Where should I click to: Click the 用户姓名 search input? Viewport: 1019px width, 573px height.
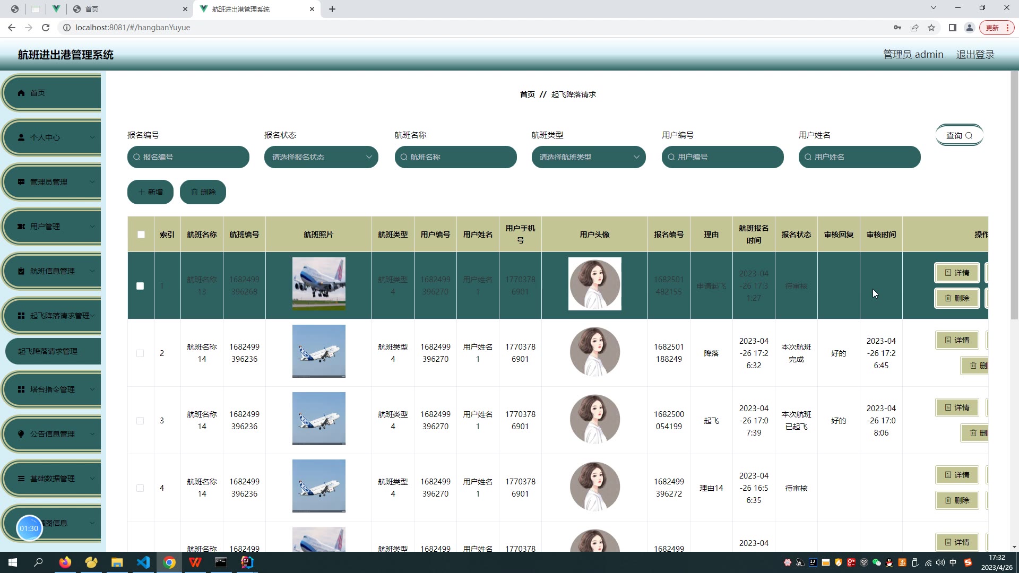(860, 157)
